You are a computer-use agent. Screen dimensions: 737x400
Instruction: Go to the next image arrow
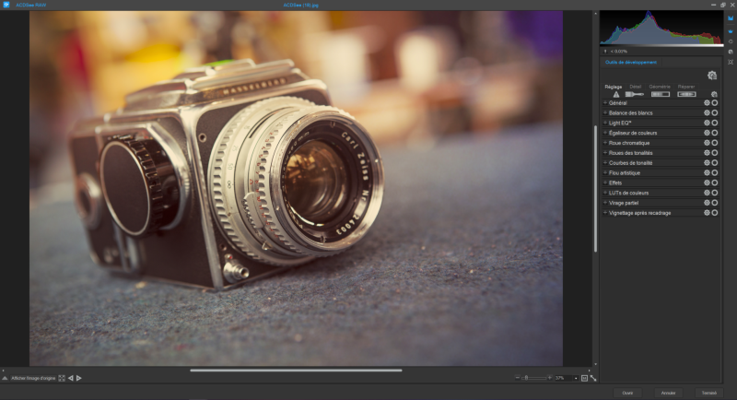pos(79,378)
